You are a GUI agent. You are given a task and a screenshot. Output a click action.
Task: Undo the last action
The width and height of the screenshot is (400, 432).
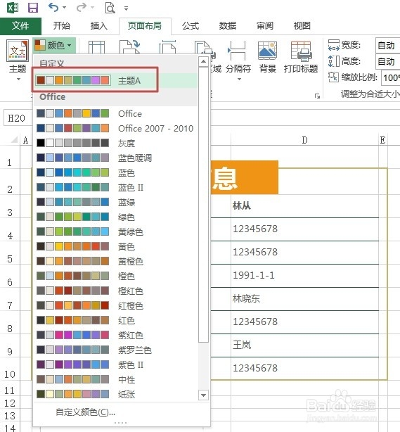53,7
